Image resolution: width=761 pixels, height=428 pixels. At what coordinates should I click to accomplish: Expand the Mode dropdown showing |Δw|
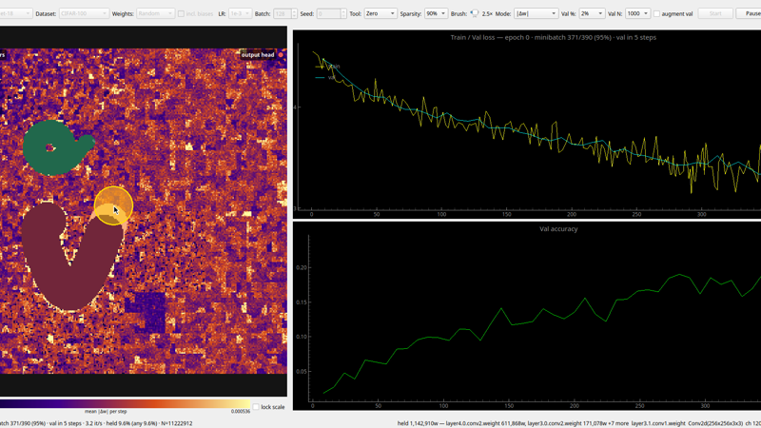click(x=536, y=13)
